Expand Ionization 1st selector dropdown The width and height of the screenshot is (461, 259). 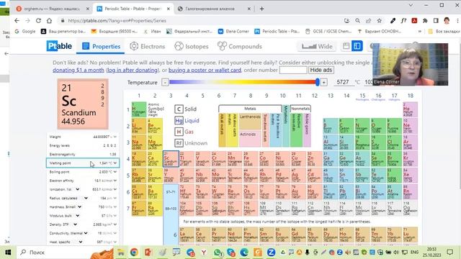78,189
